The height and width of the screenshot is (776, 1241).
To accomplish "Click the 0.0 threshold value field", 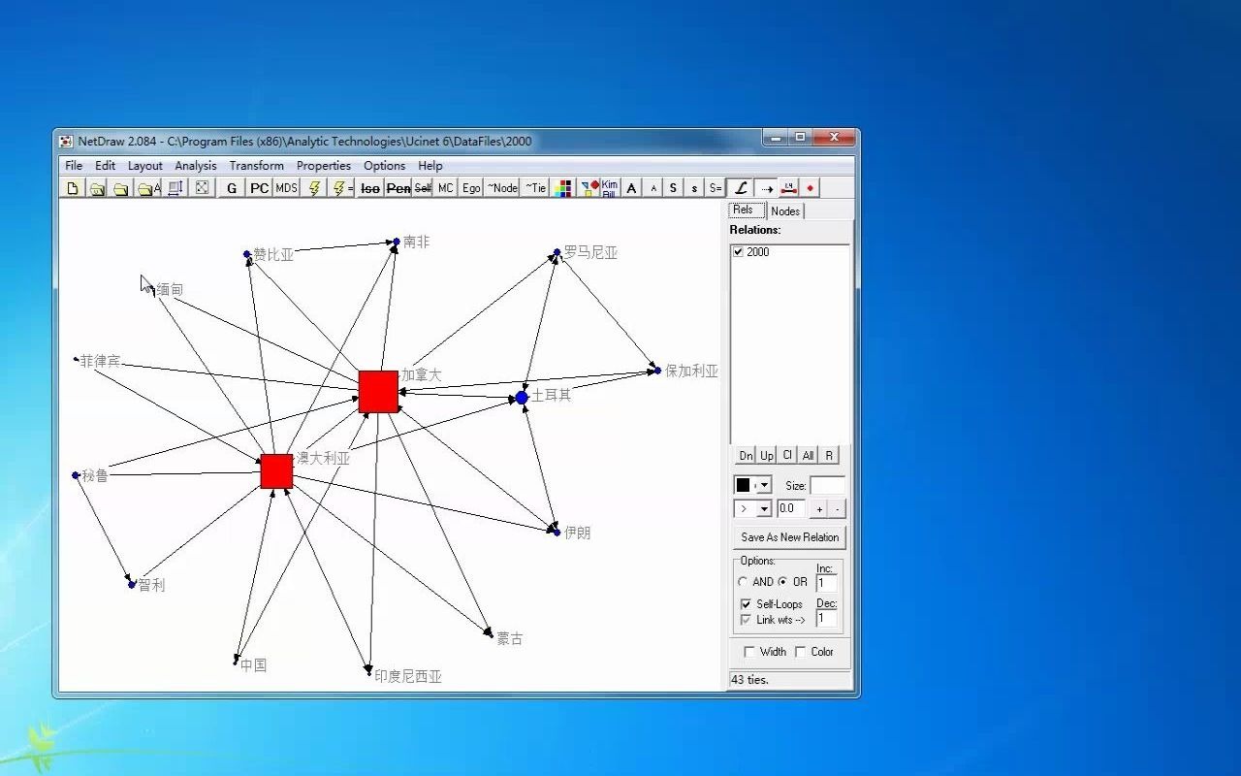I will point(790,508).
